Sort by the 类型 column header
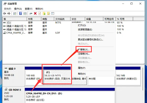 [x=48, y=19]
